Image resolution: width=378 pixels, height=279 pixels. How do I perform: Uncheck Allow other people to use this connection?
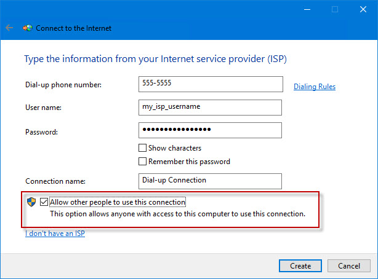point(44,202)
